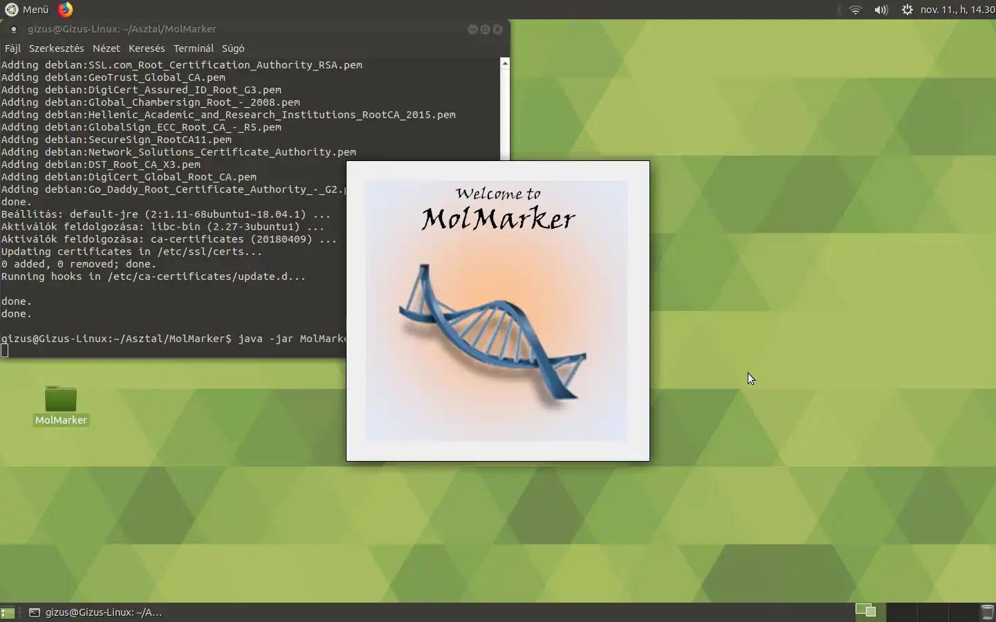Click the terminal prompt line running java -jar
Screen dimensions: 996x622
coord(173,339)
